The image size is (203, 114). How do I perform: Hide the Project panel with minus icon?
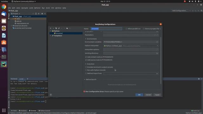pyautogui.click(x=45, y=14)
